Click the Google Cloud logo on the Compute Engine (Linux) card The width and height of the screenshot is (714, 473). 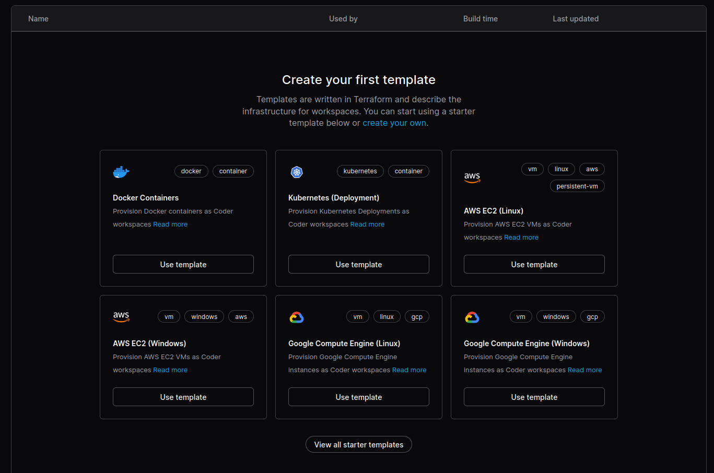coord(297,317)
